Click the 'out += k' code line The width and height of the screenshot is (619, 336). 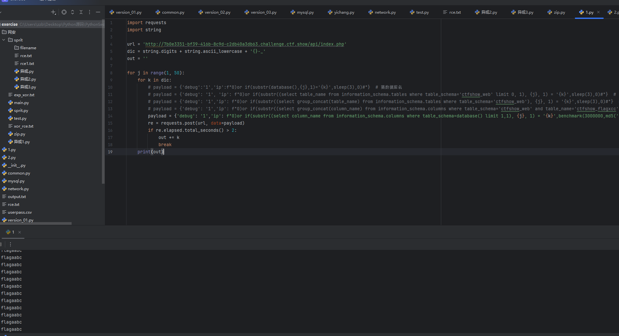169,137
